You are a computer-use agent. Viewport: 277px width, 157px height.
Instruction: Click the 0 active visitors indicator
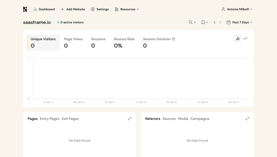(70, 22)
